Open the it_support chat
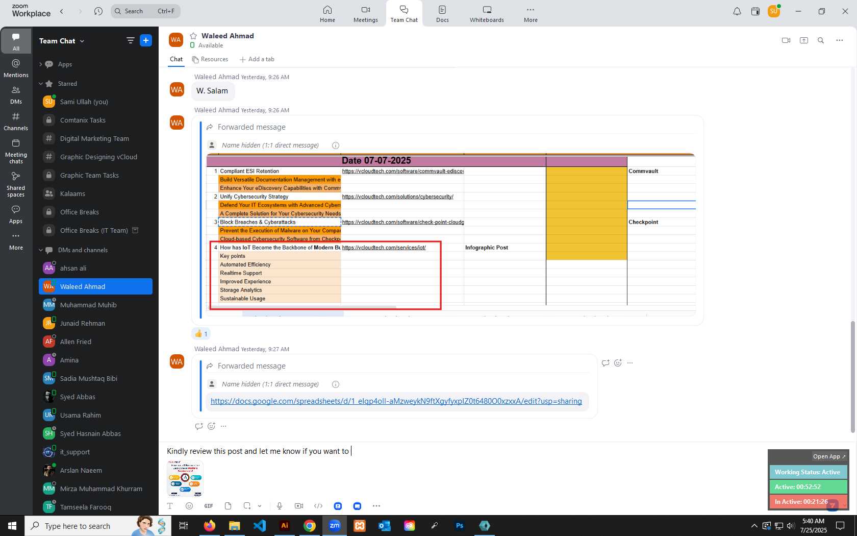Viewport: 857px width, 536px height. point(95,452)
